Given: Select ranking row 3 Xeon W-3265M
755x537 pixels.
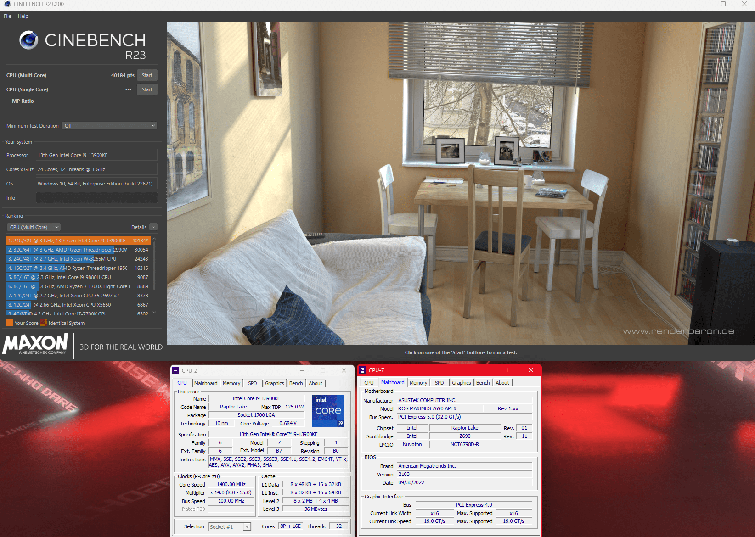Looking at the screenshot, I should (78, 259).
